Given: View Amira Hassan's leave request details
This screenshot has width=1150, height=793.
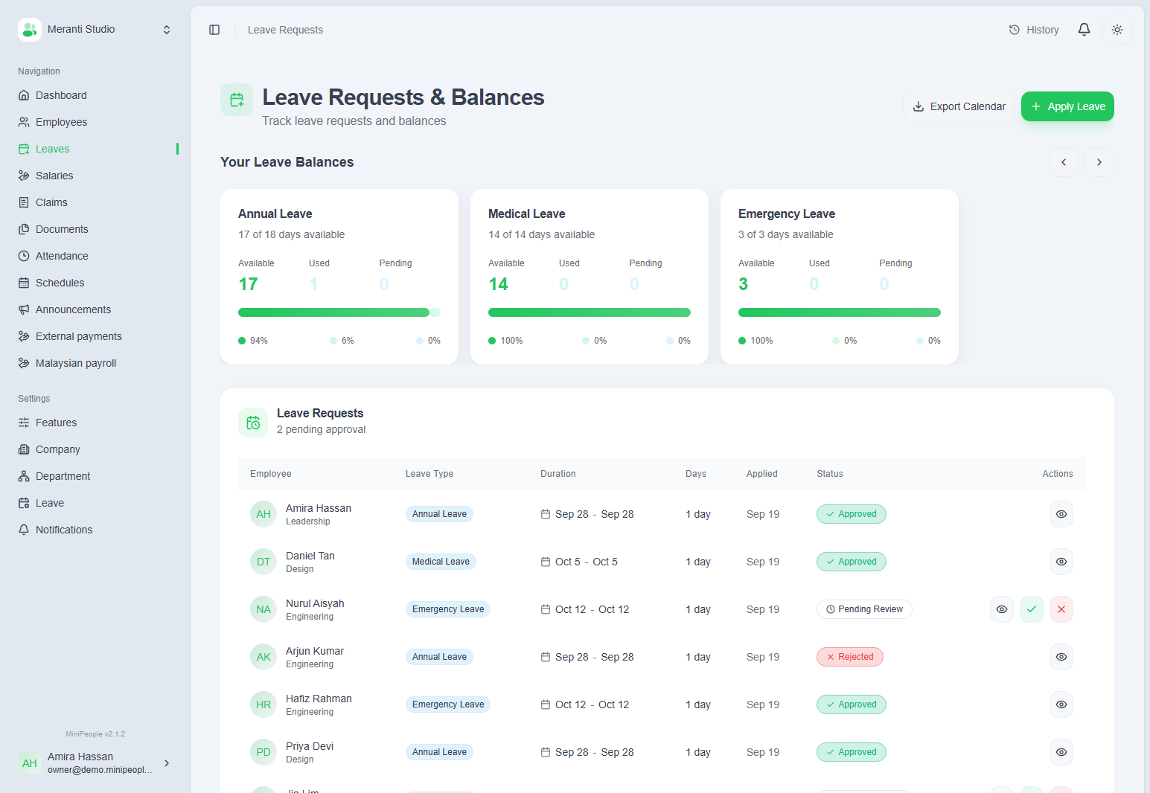Looking at the screenshot, I should pyautogui.click(x=1061, y=514).
